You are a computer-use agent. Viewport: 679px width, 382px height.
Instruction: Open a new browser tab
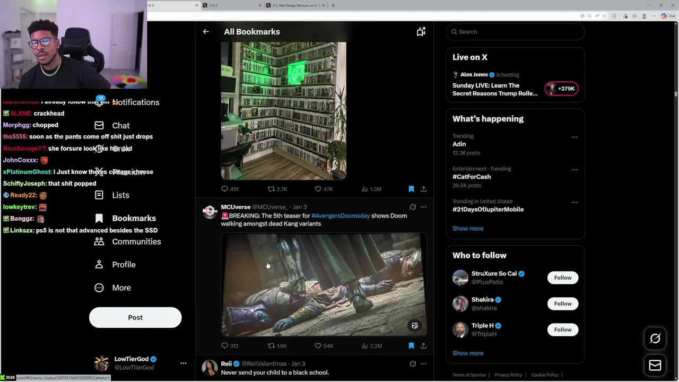tap(333, 5)
